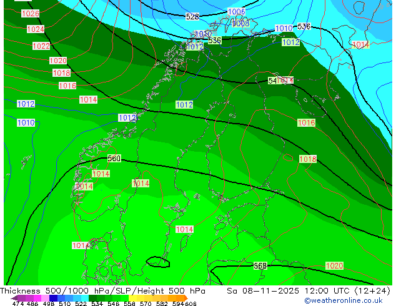Screen dimensions: 396x306
Task: Click the legend value 582
Action: coord(162,304)
